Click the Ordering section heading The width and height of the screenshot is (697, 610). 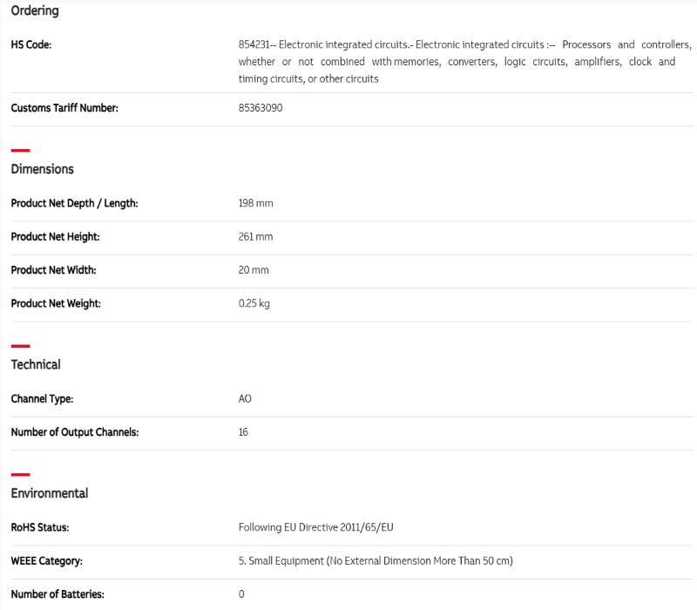click(x=35, y=10)
